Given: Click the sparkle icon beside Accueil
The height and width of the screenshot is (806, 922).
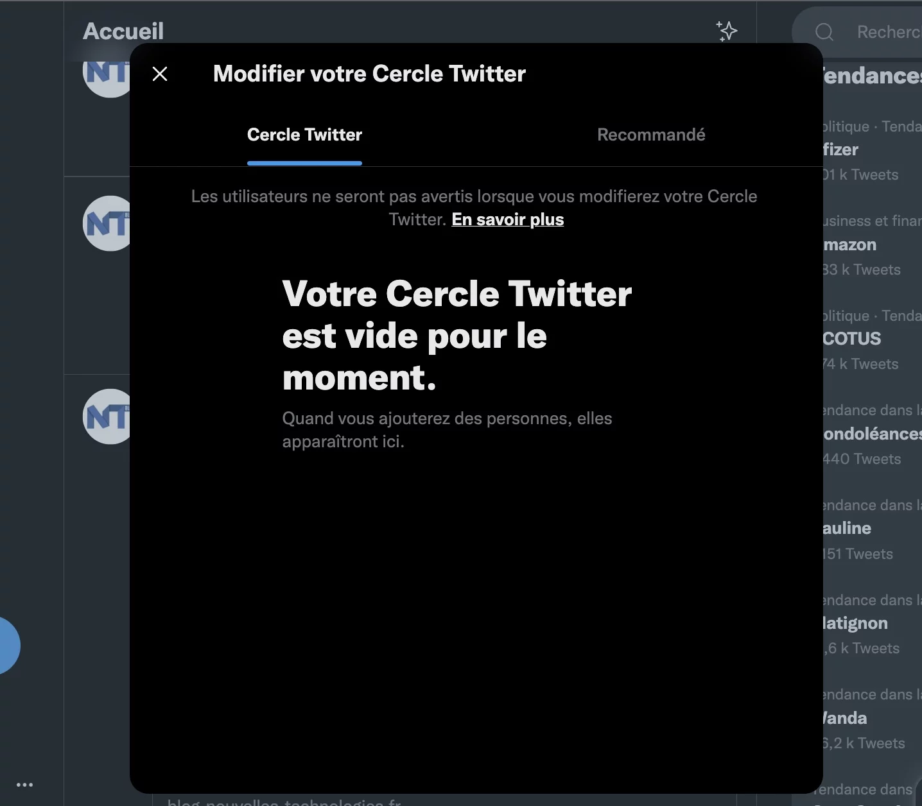Looking at the screenshot, I should point(726,31).
